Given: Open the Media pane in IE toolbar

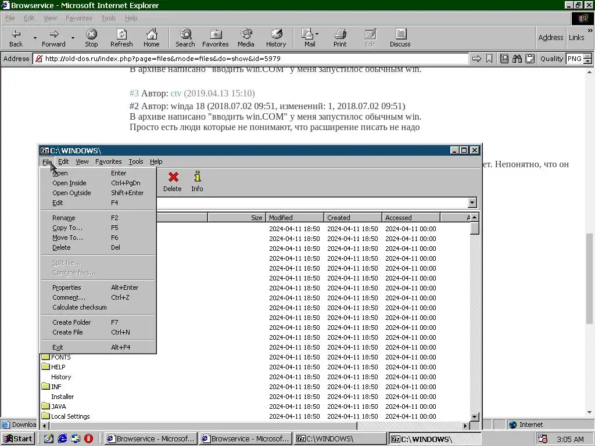Looking at the screenshot, I should point(246,38).
